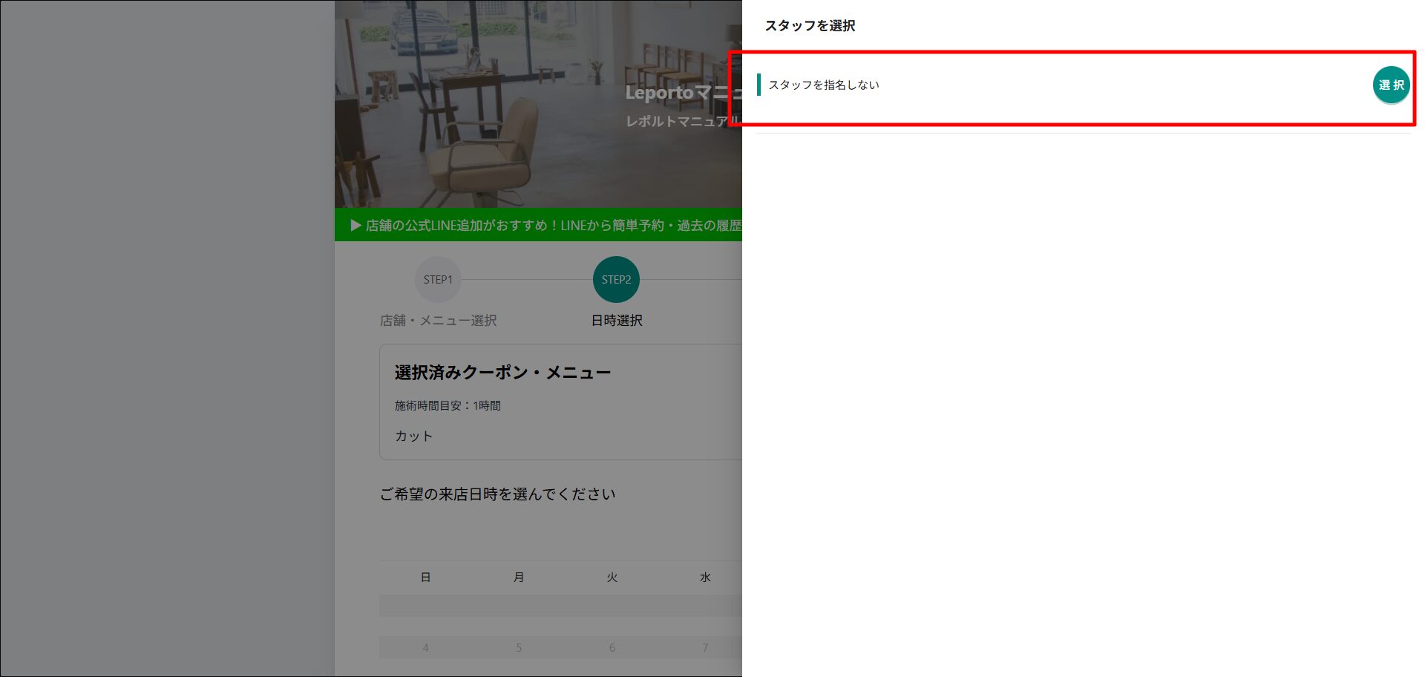Select day 7 in the calendar

[x=705, y=648]
